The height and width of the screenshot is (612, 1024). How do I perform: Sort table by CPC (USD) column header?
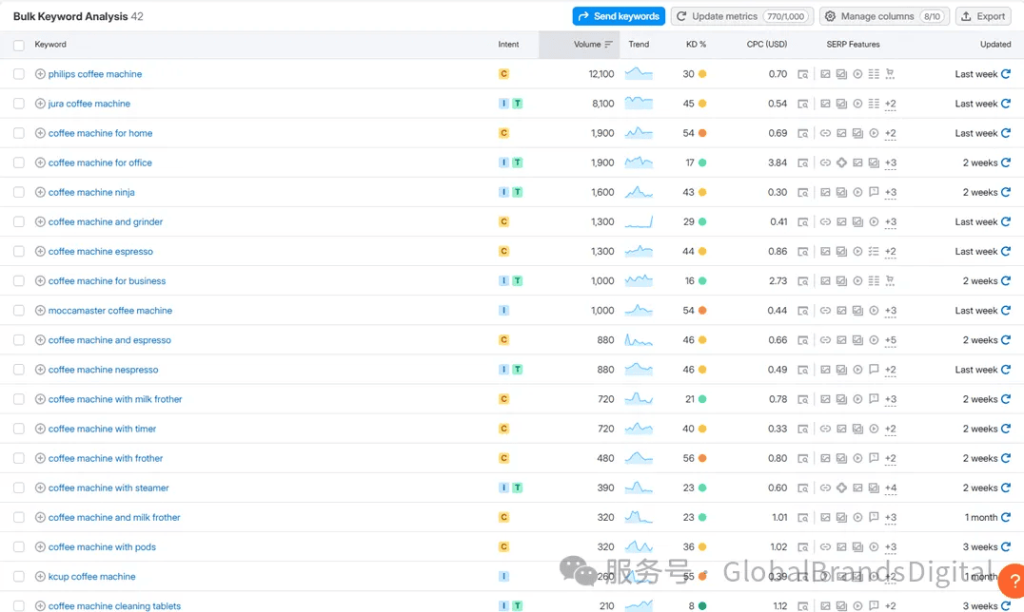tap(767, 45)
